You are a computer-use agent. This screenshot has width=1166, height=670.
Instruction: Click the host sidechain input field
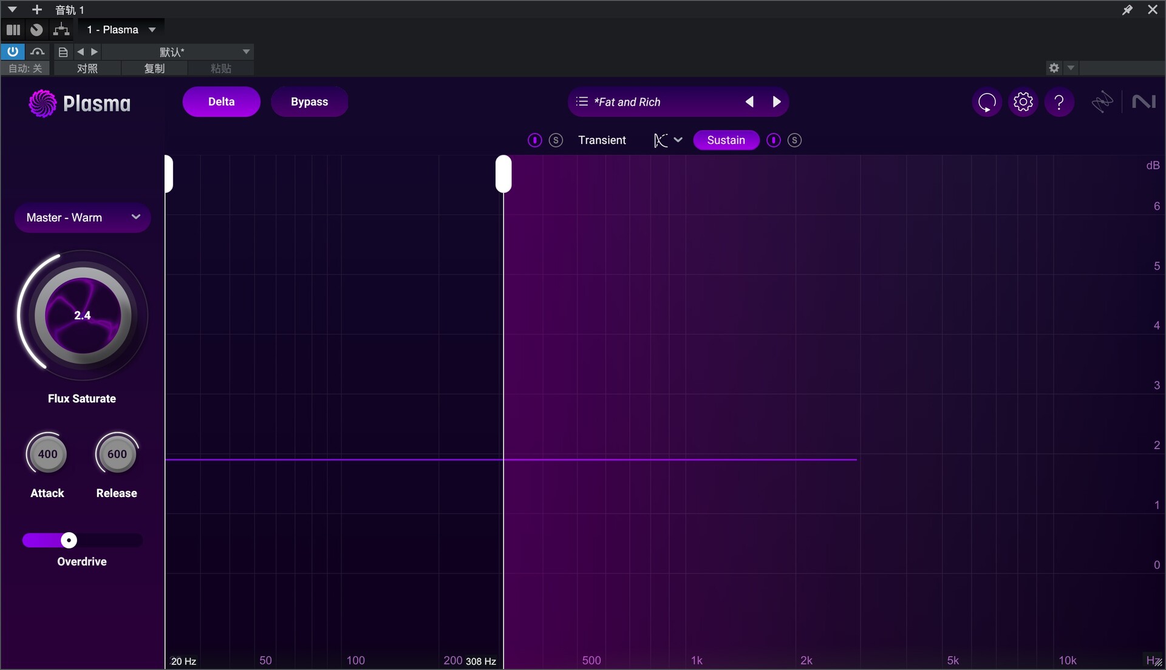(1122, 68)
